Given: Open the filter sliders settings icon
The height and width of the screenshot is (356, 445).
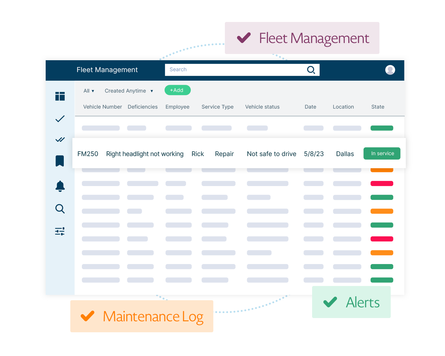Looking at the screenshot, I should [x=60, y=231].
